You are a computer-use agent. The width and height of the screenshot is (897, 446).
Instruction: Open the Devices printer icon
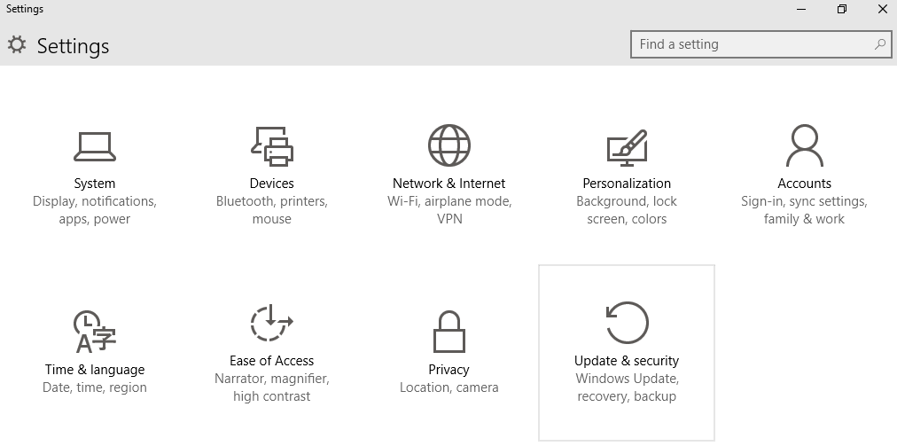click(x=272, y=146)
